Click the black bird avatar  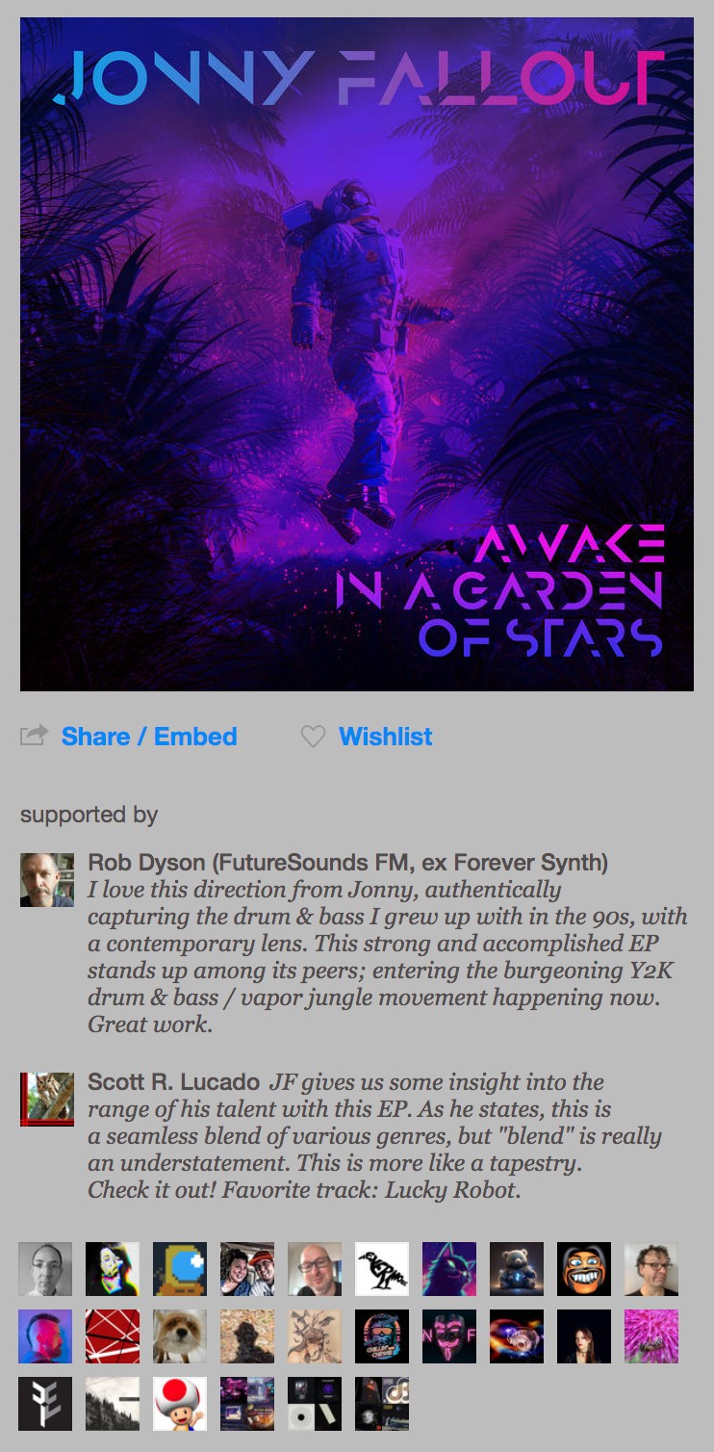(382, 1269)
